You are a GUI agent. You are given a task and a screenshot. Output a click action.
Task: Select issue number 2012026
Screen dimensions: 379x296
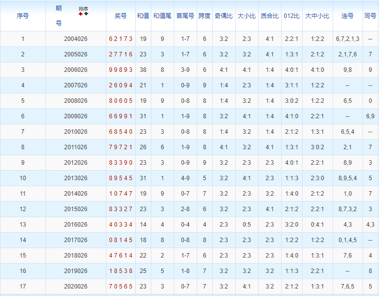76,163
